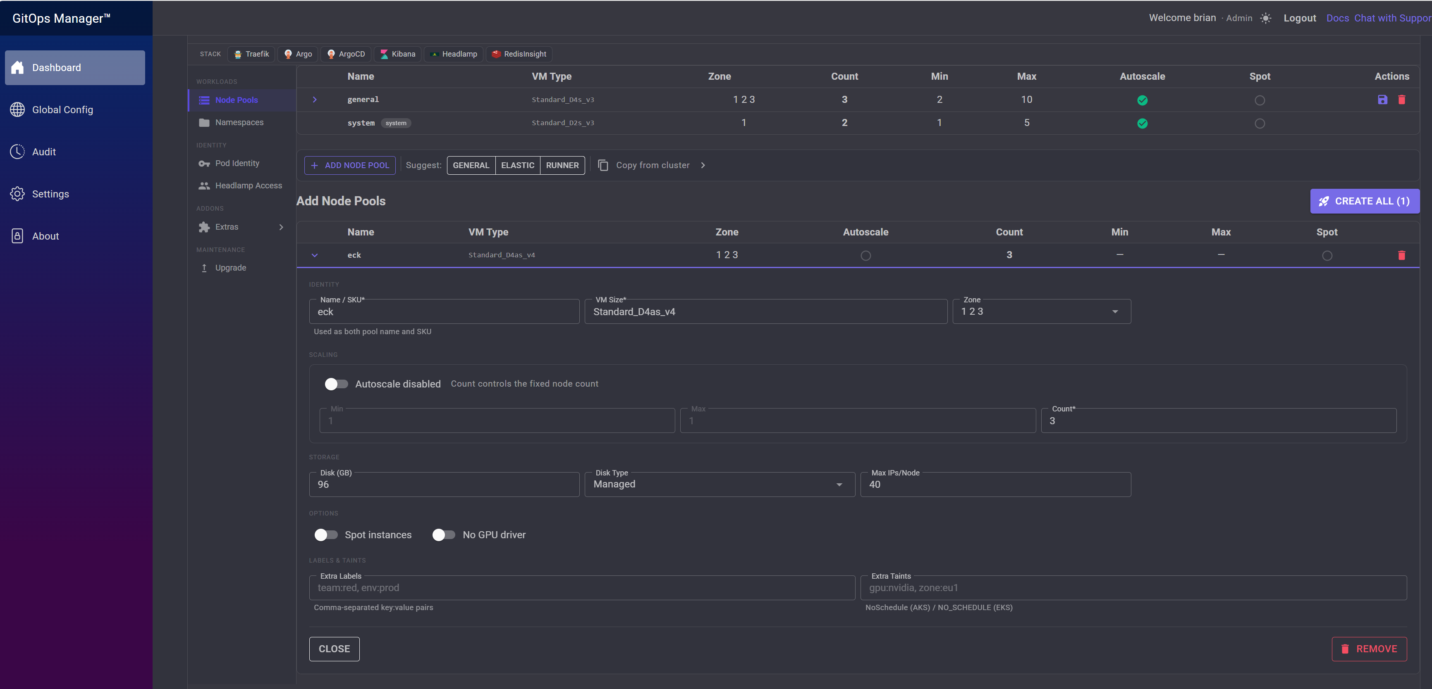The width and height of the screenshot is (1432, 689).
Task: Open the About lock icon
Action: 17,236
